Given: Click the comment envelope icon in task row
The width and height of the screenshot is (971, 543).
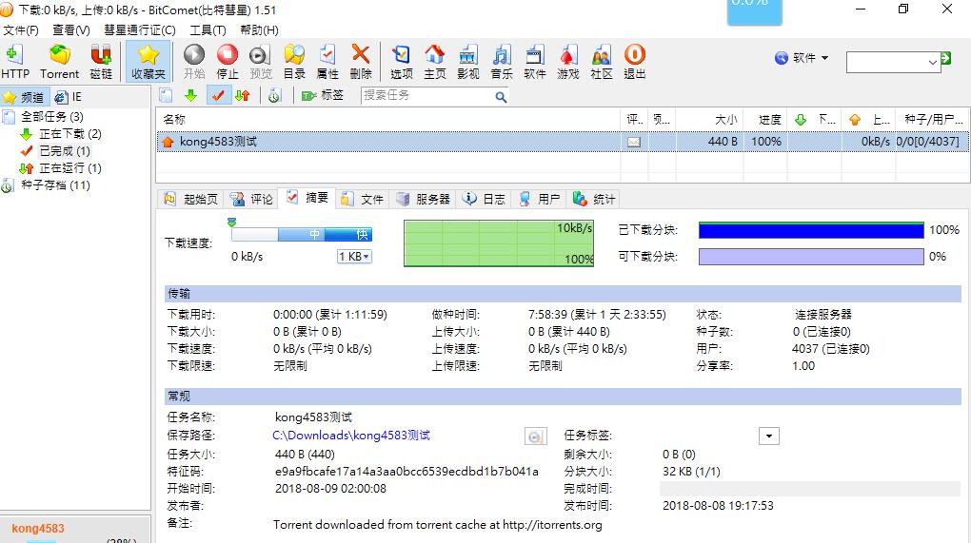Looking at the screenshot, I should (x=633, y=142).
